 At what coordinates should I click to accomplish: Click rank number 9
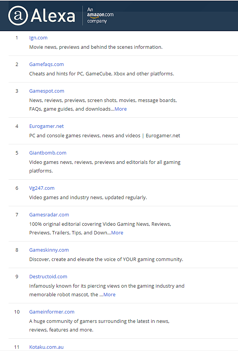(x=17, y=277)
